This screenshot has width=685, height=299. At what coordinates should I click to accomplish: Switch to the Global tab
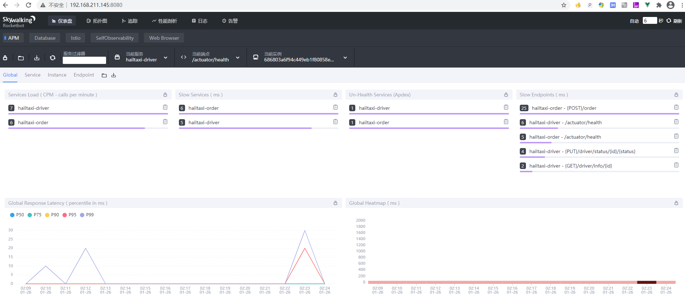[x=10, y=75]
